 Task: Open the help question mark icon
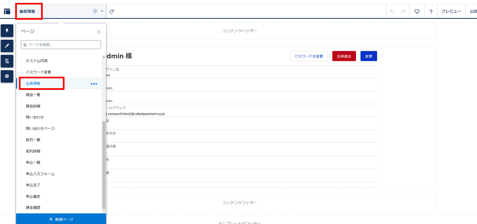431,11
